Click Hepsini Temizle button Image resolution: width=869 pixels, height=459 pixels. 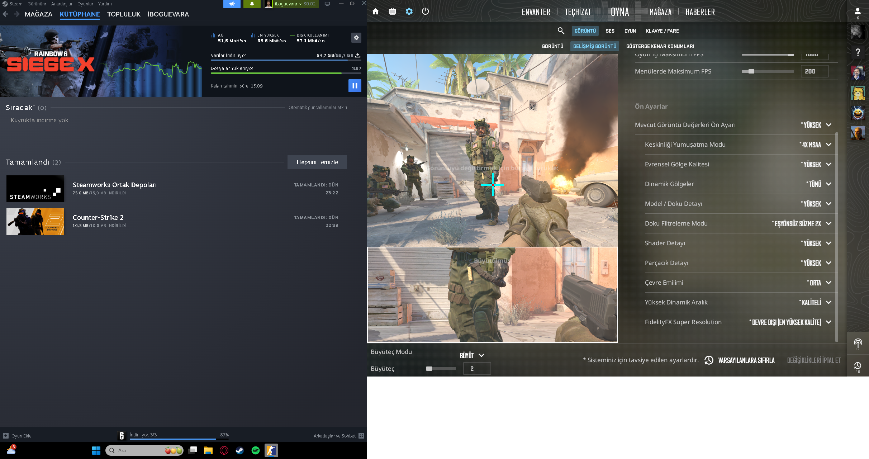coord(317,162)
